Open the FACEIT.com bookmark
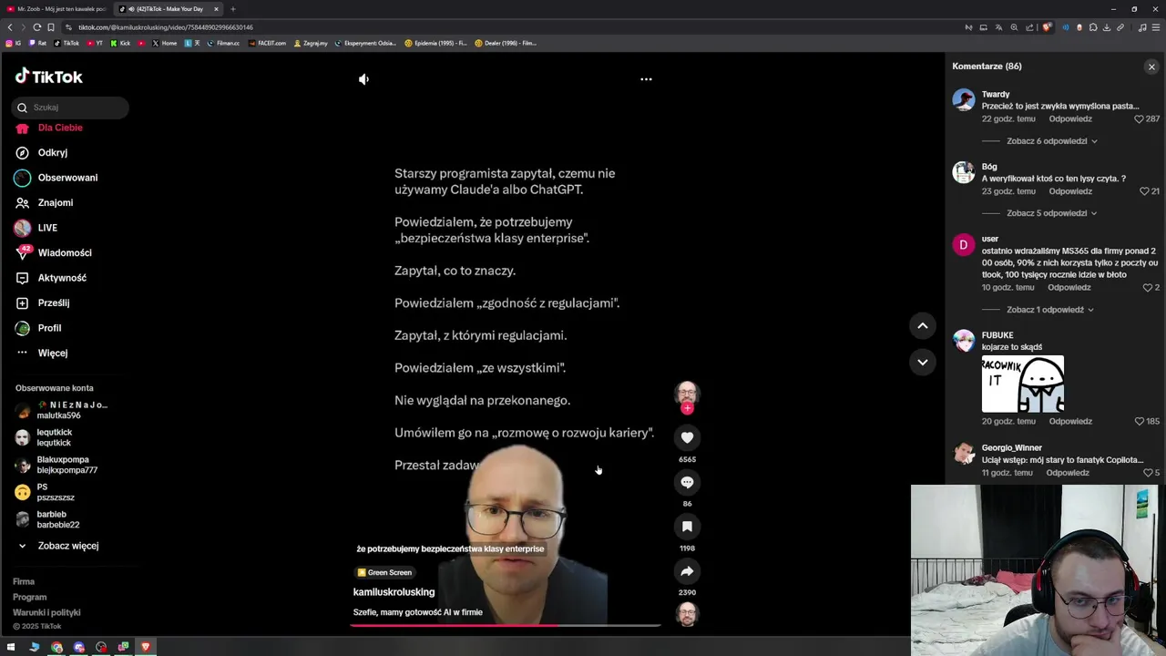This screenshot has width=1166, height=656. point(268,43)
